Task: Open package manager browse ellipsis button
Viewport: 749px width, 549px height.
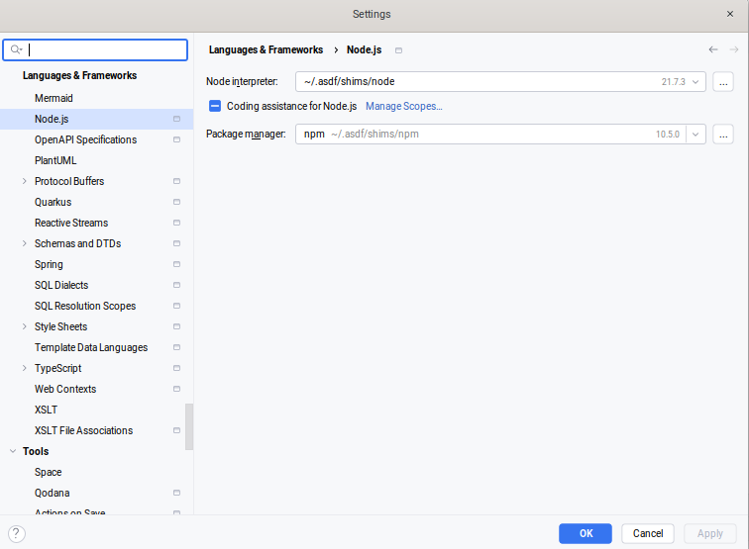Action: (722, 135)
